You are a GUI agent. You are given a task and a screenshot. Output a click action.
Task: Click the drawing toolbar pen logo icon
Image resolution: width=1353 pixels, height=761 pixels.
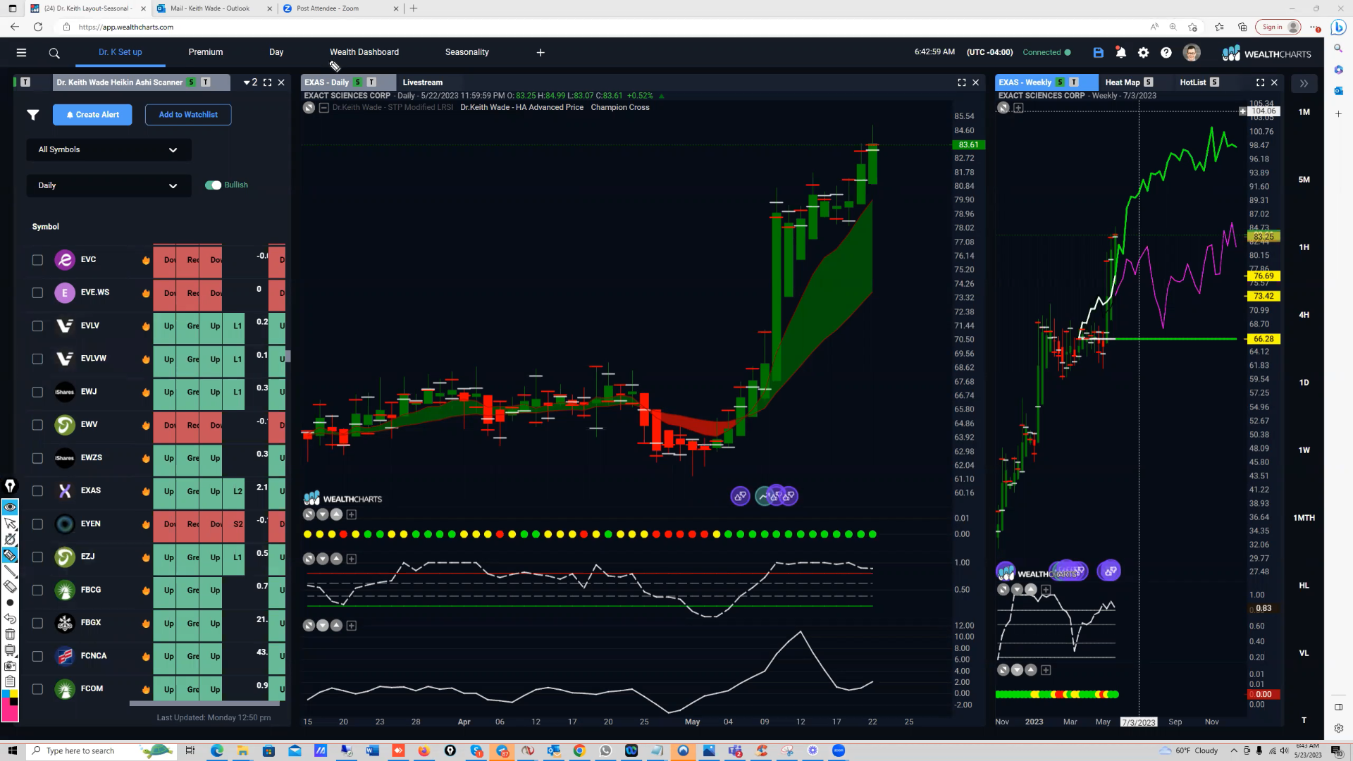coord(10,486)
